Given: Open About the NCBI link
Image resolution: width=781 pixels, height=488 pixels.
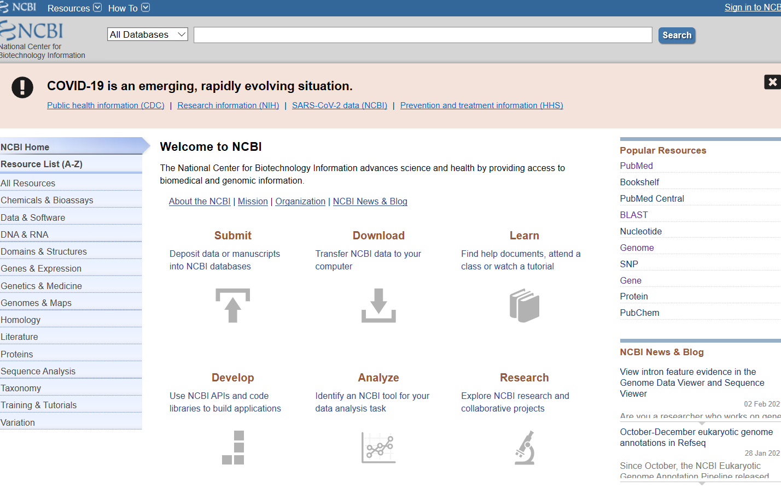Looking at the screenshot, I should coord(200,201).
